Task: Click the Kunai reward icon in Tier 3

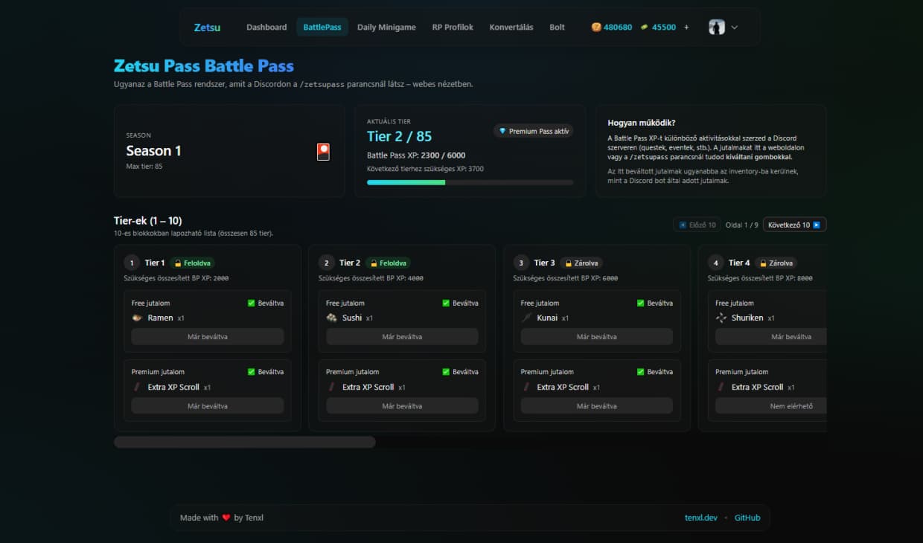Action: coord(526,318)
